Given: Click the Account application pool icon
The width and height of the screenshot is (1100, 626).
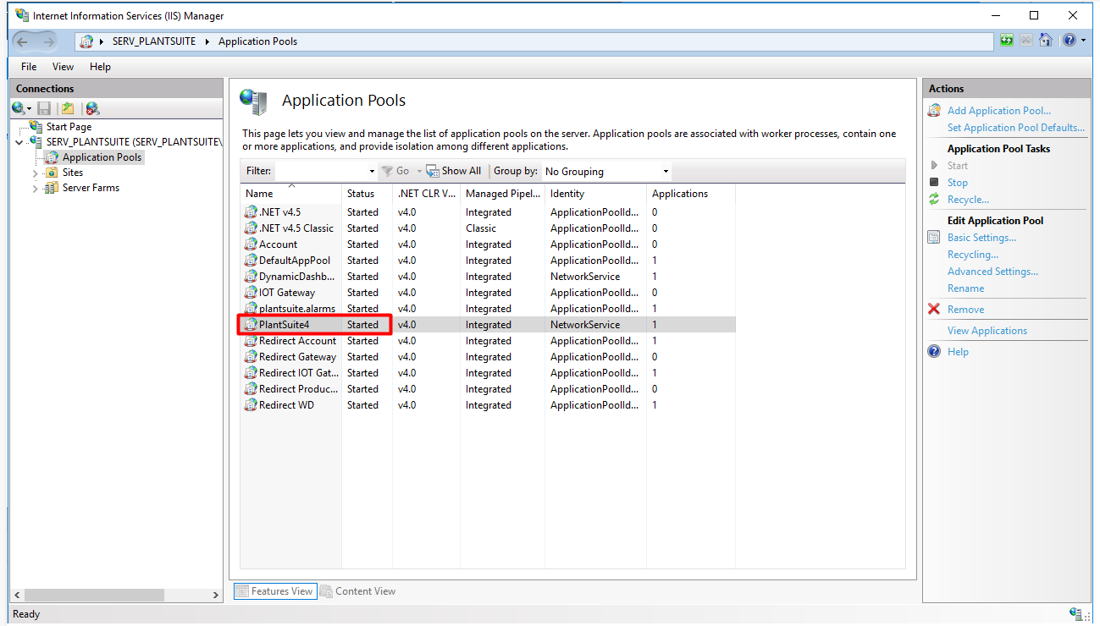Looking at the screenshot, I should click(x=251, y=244).
